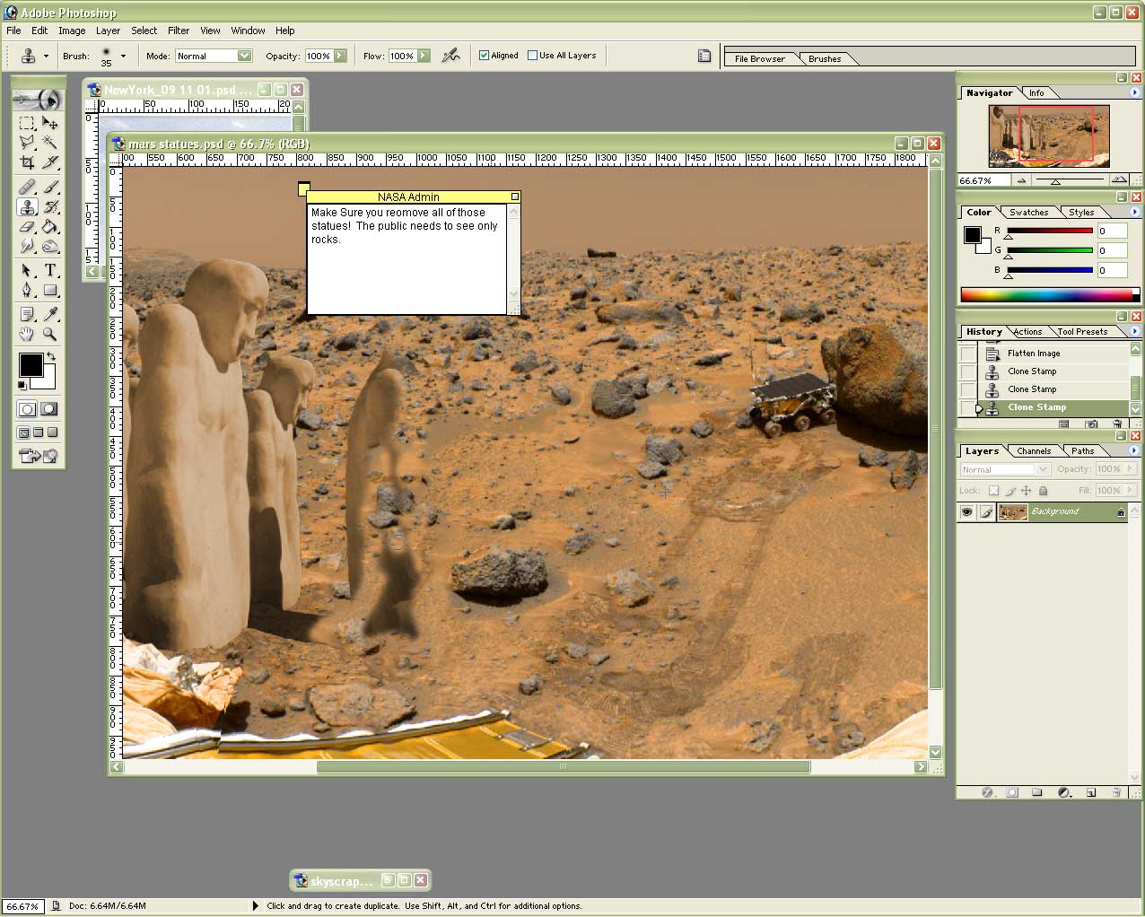
Task: Click the foreground color swatch in toolbox
Action: click(31, 365)
